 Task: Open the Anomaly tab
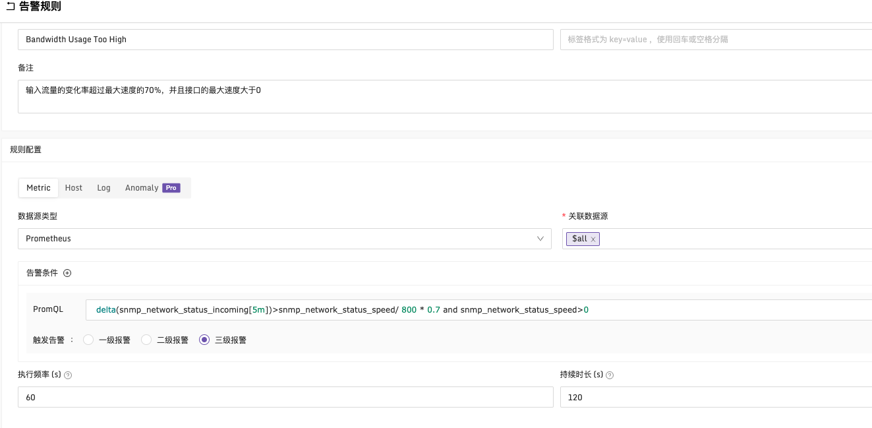click(142, 187)
